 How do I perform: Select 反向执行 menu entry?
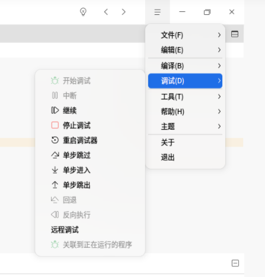click(90, 215)
